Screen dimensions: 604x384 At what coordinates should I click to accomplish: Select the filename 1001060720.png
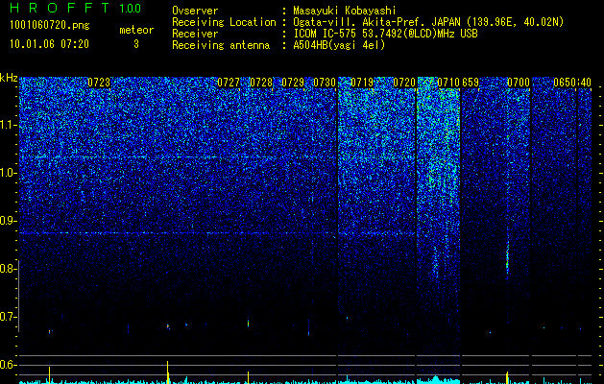coord(50,26)
